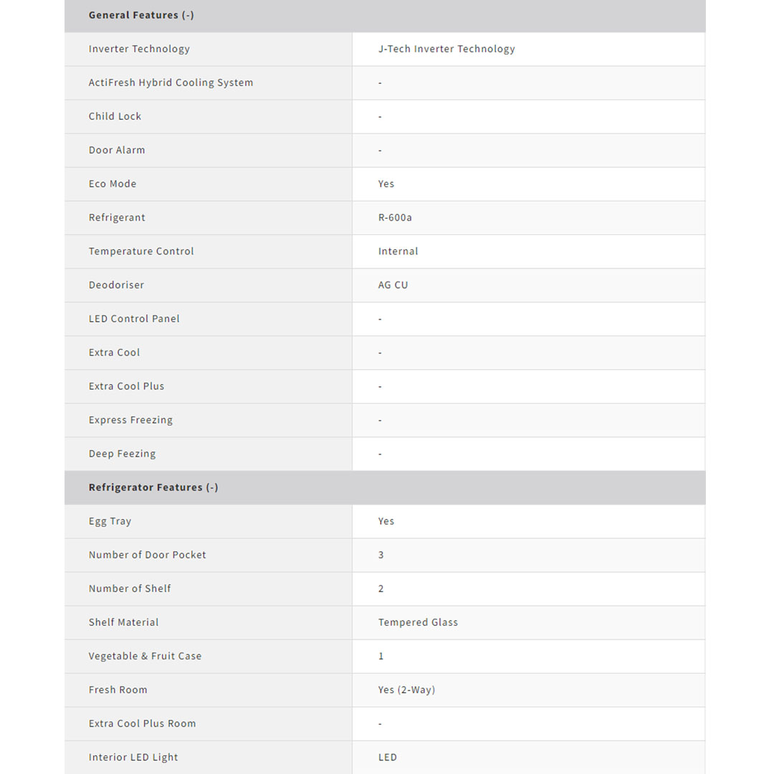This screenshot has height=774, width=774.
Task: Click the Door Alarm row label
Action: [x=117, y=150]
